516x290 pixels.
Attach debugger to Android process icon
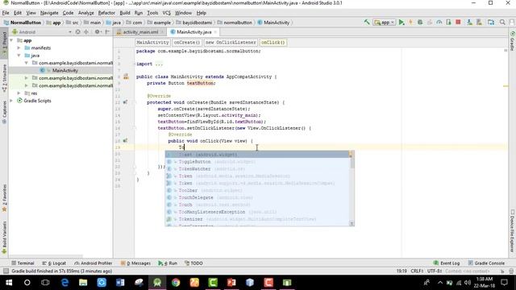[x=448, y=22]
